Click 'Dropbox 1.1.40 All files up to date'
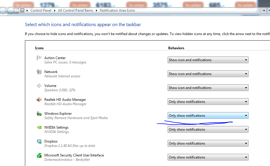270x166 pixels. point(70,146)
